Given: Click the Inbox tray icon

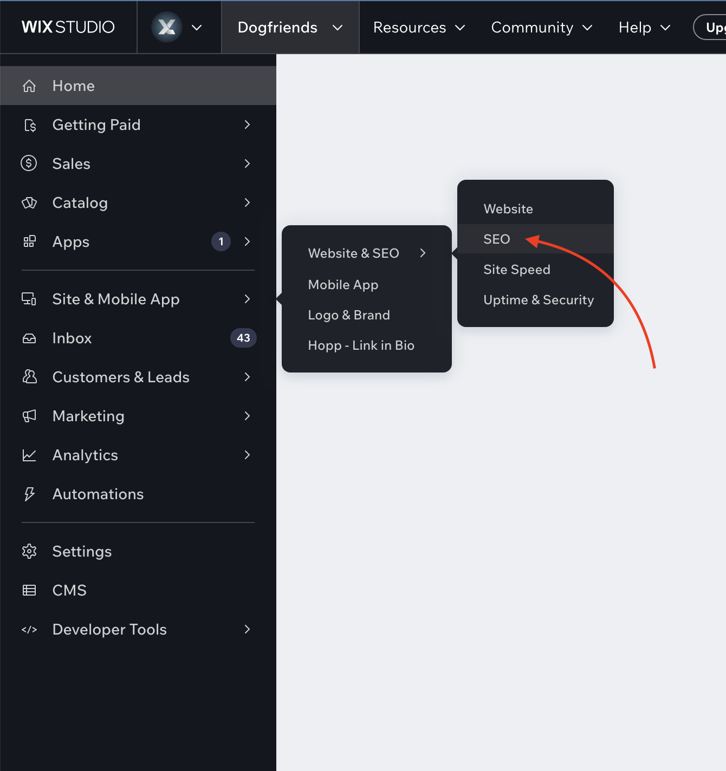Looking at the screenshot, I should [29, 338].
